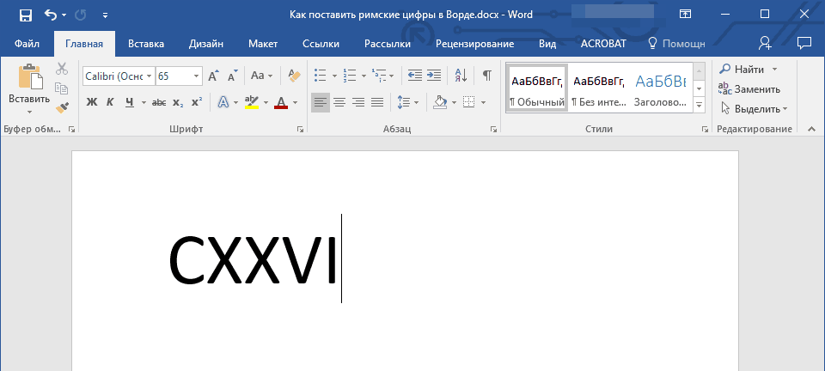Clear all formatting with the eraser icon
Screen dimensions: 825x371
pos(295,76)
